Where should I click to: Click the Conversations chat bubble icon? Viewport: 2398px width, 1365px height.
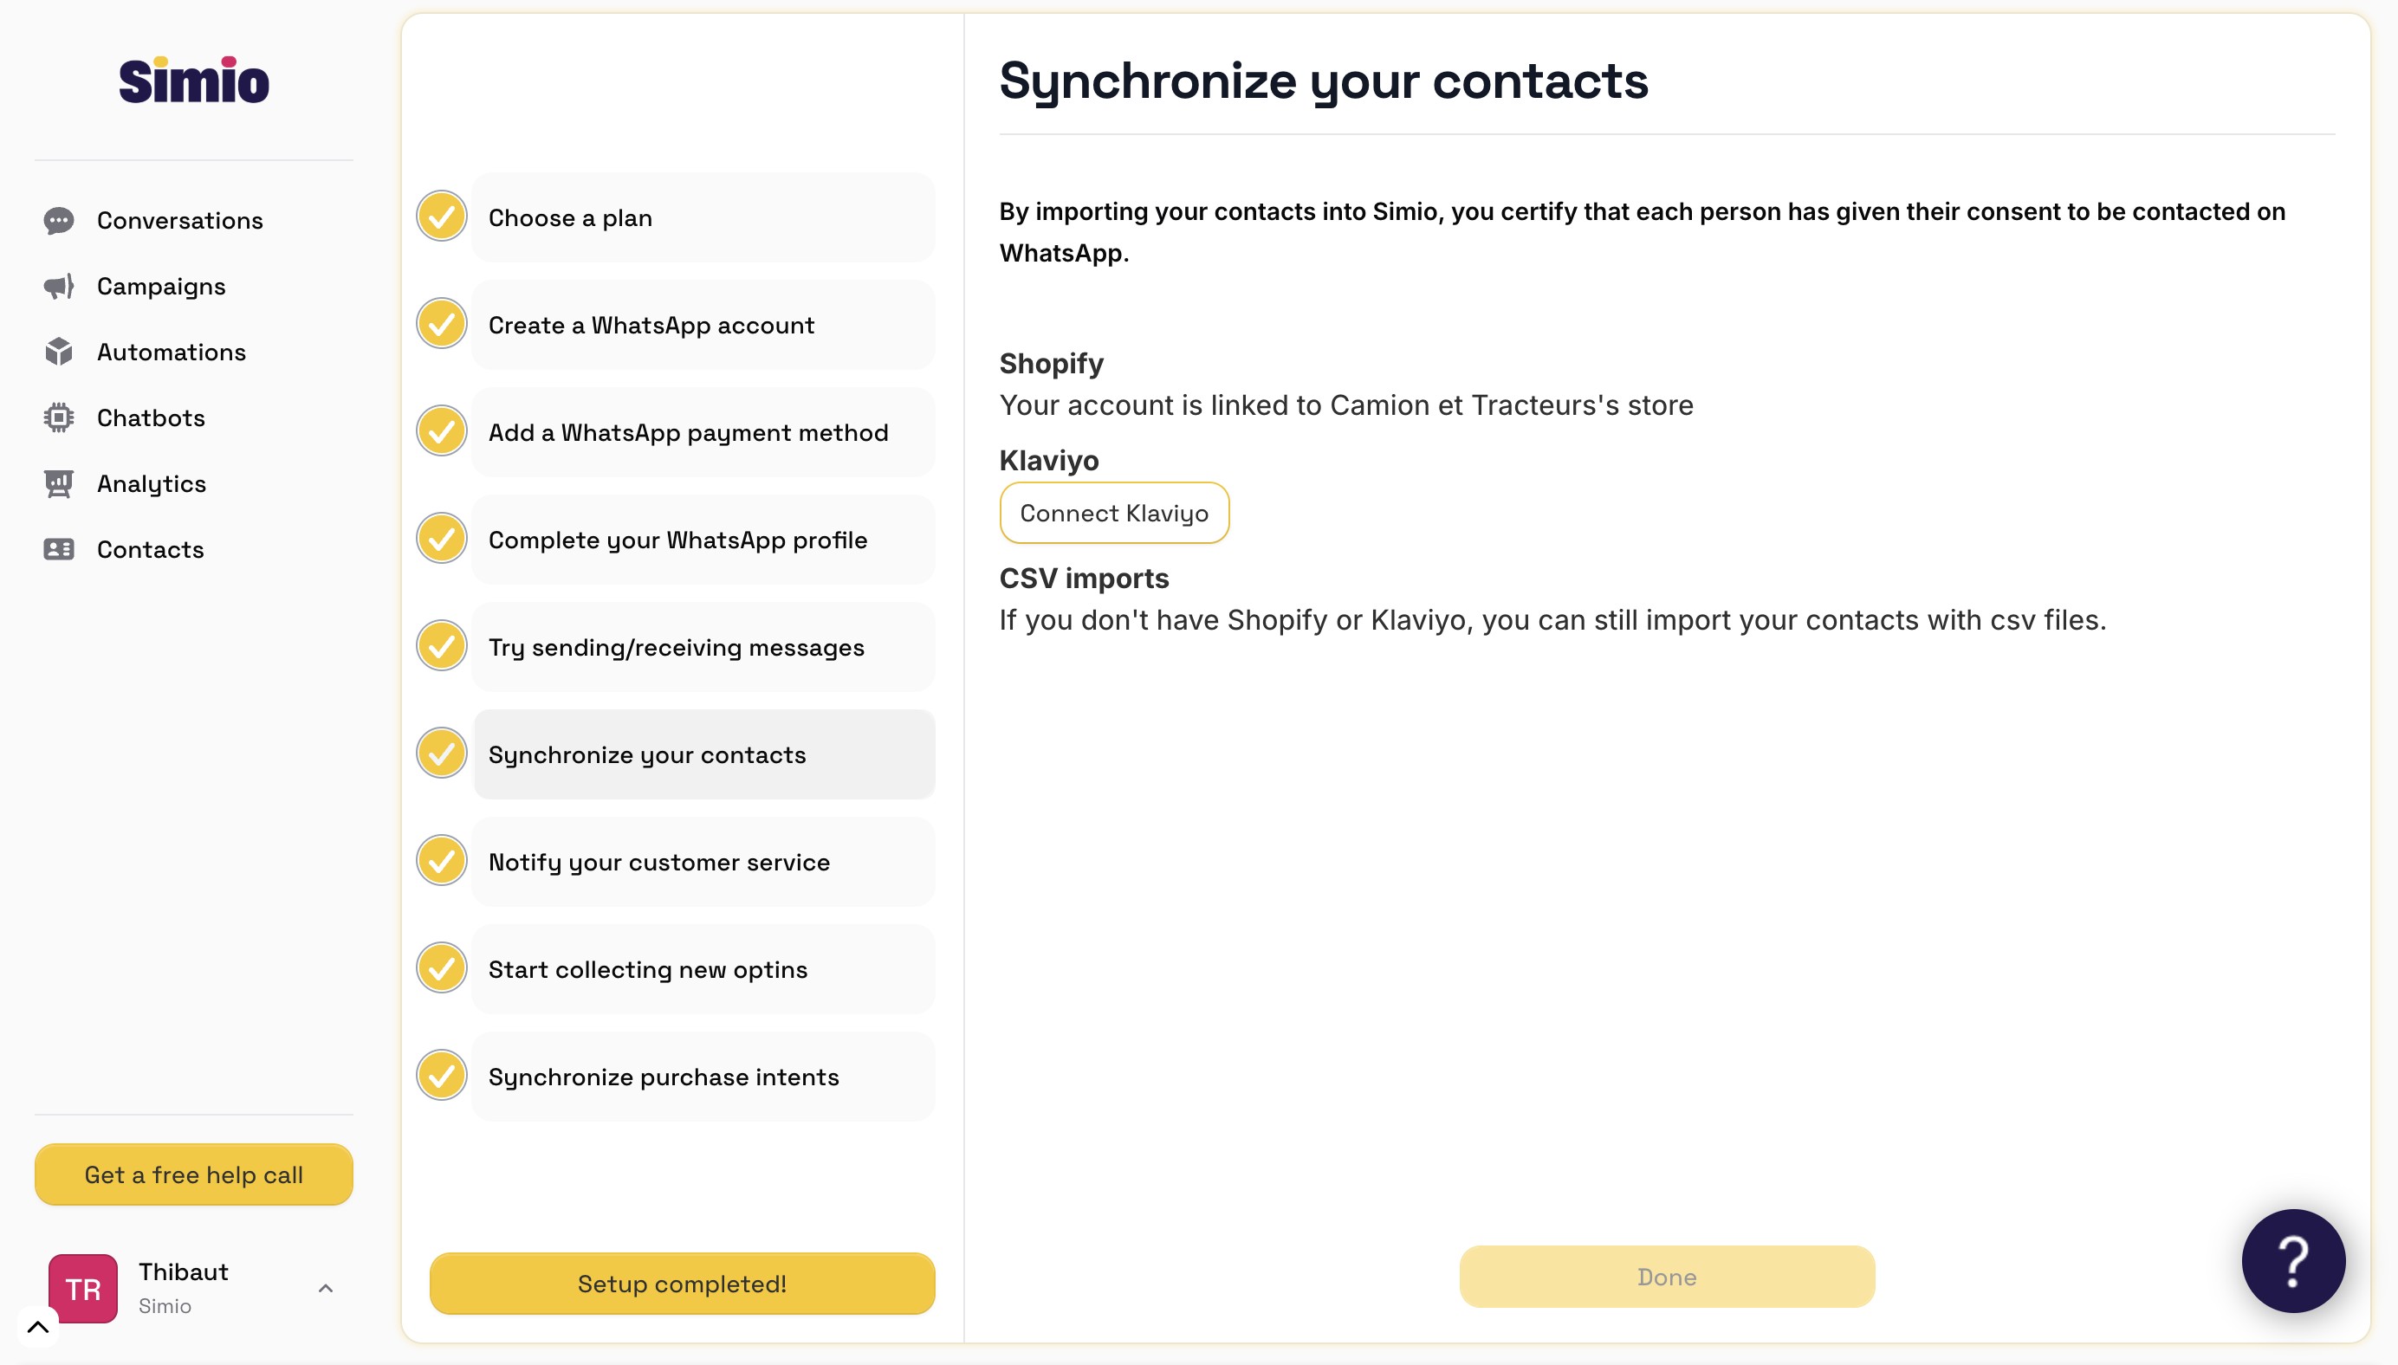(x=58, y=220)
